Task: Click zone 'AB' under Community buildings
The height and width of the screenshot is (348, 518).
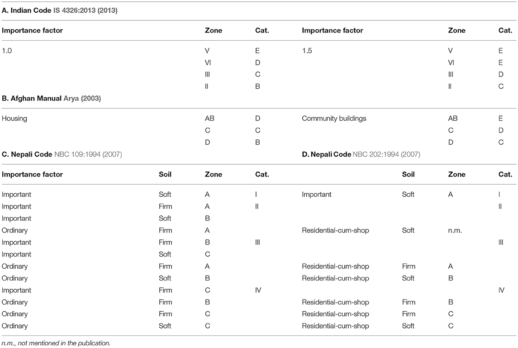Action: 452,119
